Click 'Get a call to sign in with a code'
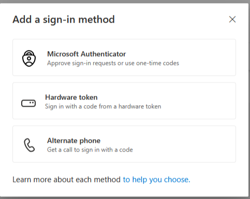Screen dimensions: 250x199 tap(90, 150)
